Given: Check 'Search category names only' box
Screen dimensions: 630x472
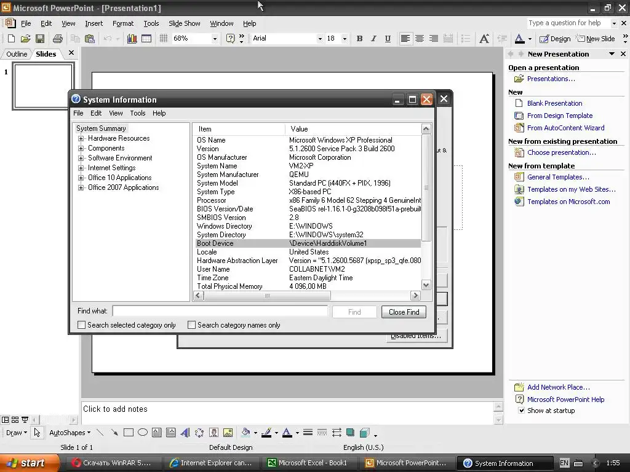Looking at the screenshot, I should click(x=192, y=325).
